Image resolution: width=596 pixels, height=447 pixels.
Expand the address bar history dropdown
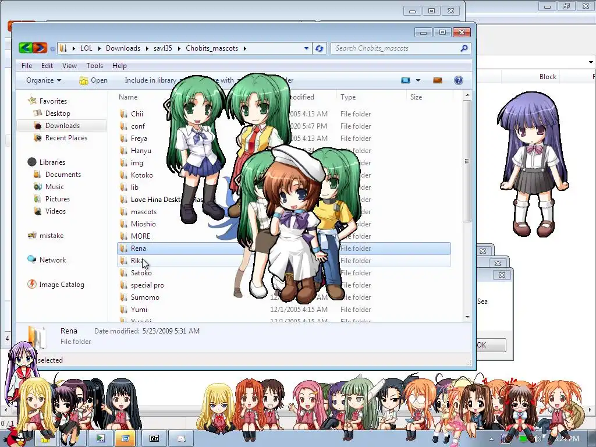click(306, 48)
